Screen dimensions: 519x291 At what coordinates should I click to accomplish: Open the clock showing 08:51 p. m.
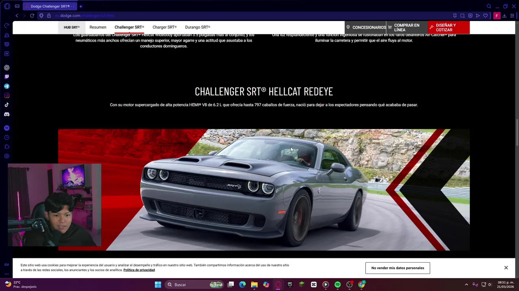(506, 285)
